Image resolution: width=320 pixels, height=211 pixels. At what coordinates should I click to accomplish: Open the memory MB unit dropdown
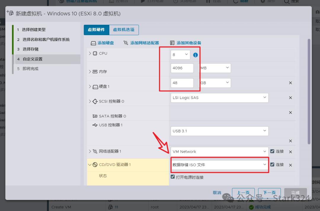(x=215, y=68)
